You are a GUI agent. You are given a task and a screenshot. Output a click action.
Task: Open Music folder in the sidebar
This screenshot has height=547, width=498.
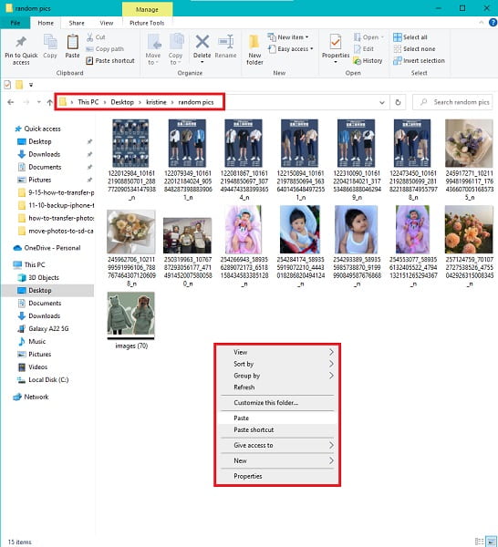(32, 342)
